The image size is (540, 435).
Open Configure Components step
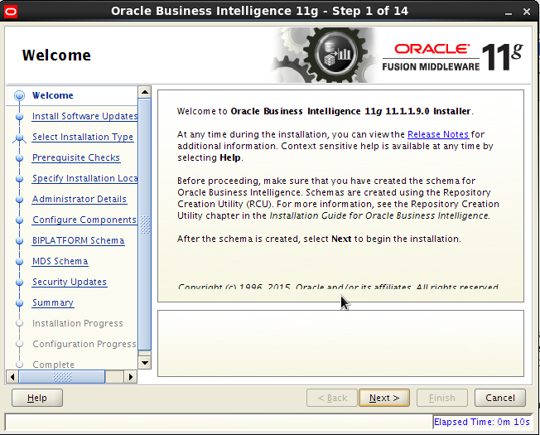point(84,220)
